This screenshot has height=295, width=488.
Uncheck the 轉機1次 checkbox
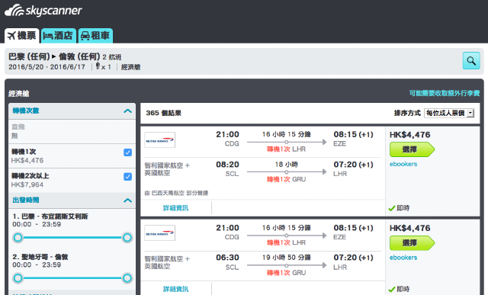127,152
